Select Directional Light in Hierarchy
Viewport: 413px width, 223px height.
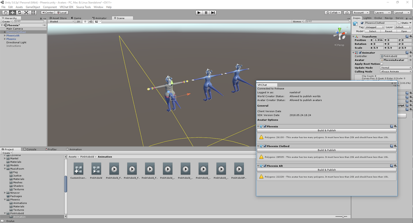tap(16, 42)
